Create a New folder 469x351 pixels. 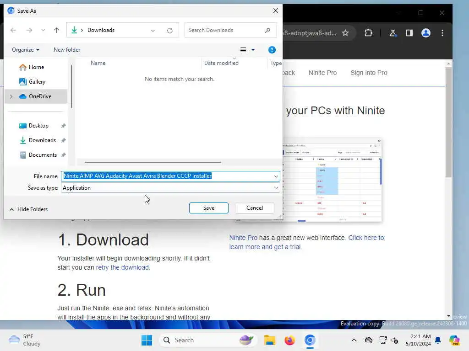tap(67, 50)
